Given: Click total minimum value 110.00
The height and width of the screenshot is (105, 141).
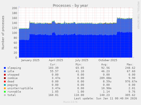Looking at the screenshot, I should 79,95.
